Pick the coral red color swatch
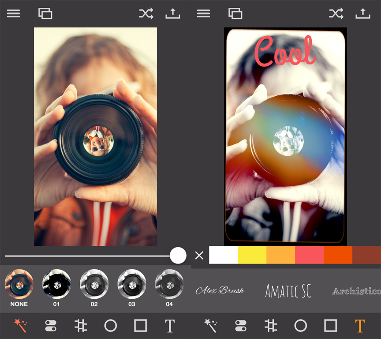This screenshot has width=381, height=339. tap(309, 255)
